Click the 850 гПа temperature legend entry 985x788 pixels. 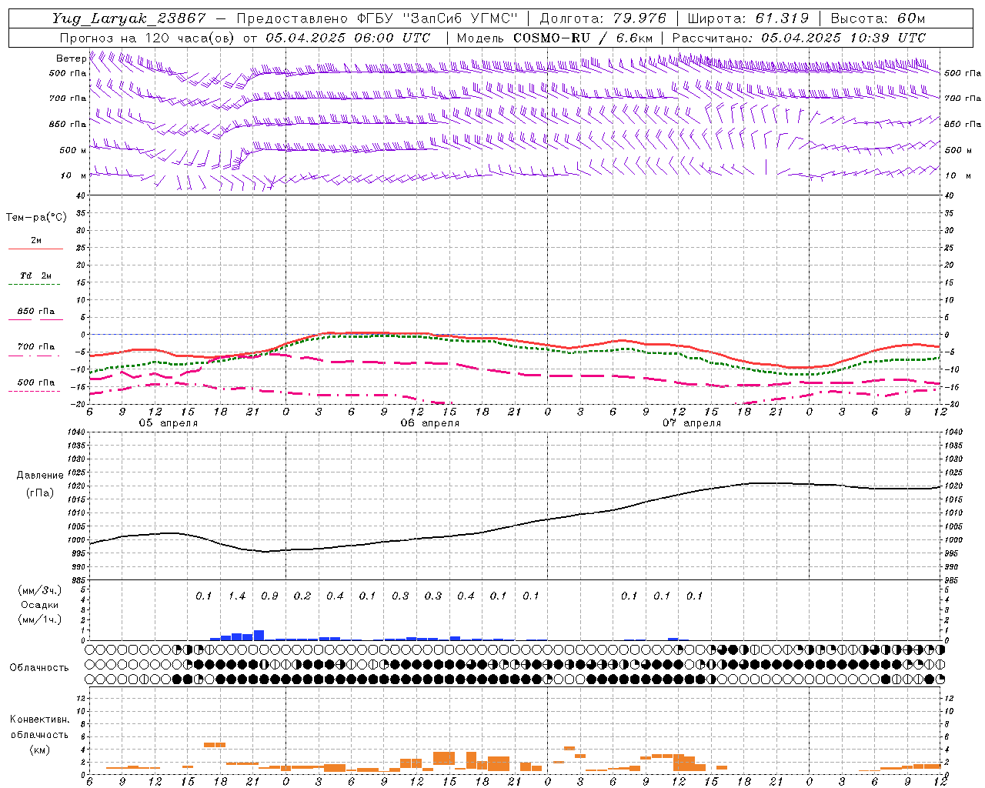click(35, 312)
